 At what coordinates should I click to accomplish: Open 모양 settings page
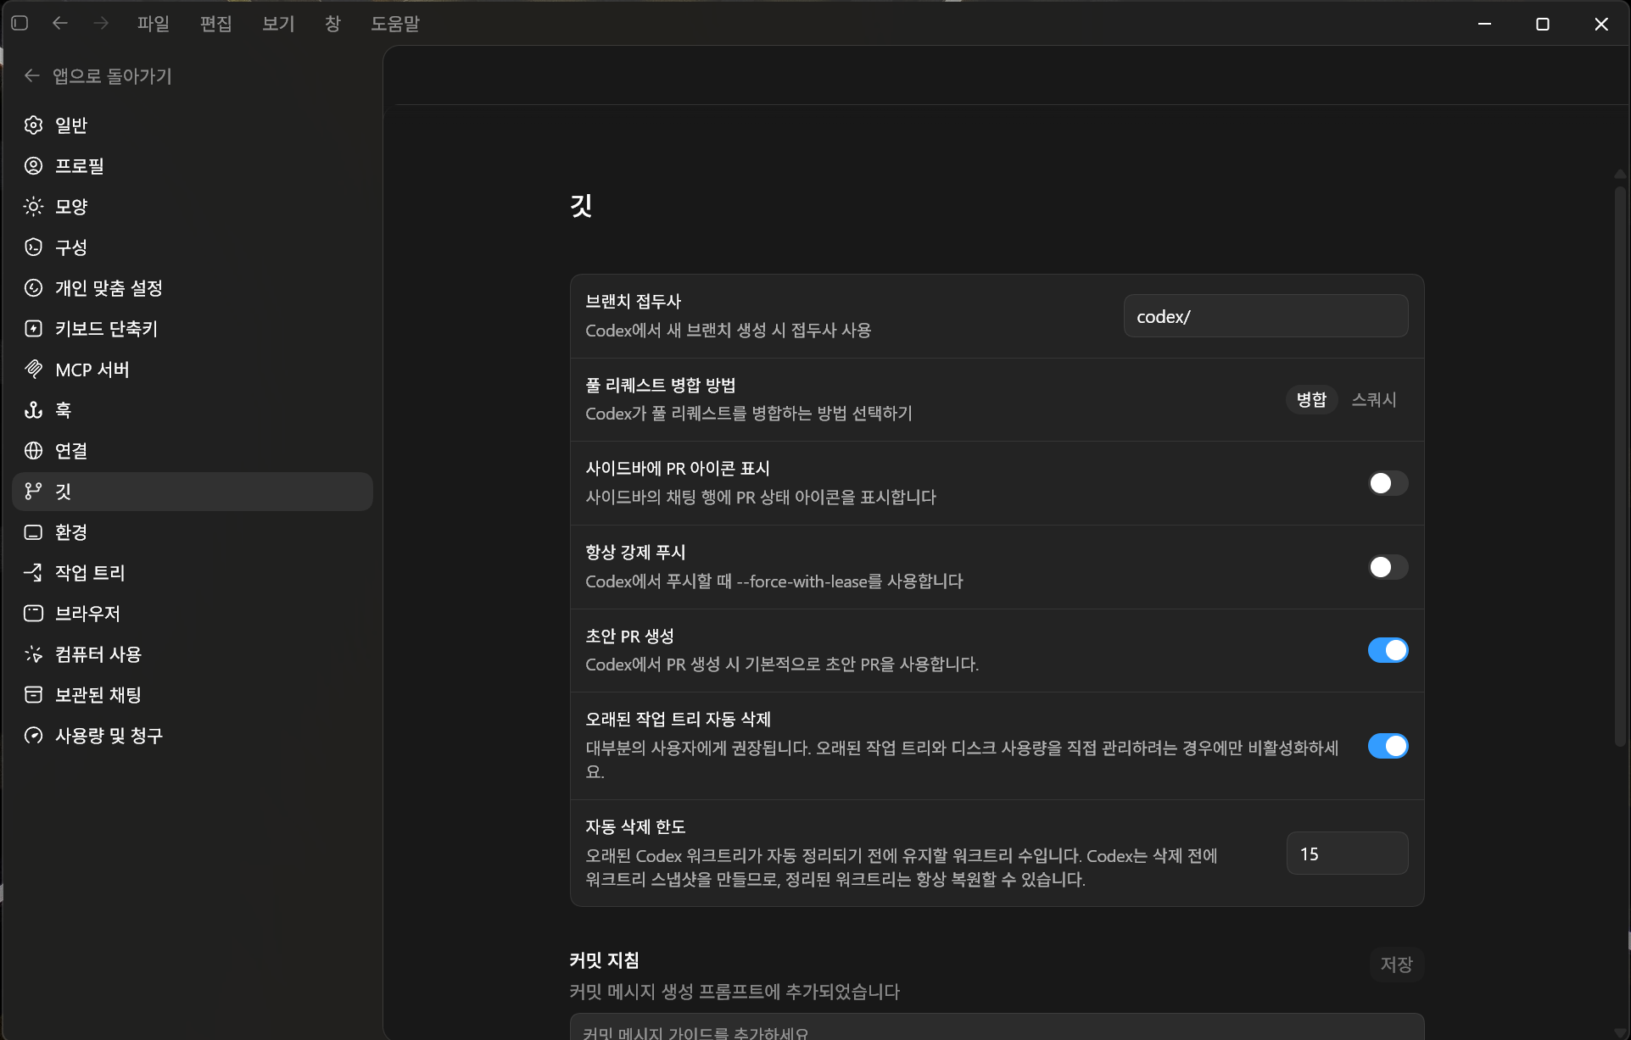tap(193, 207)
